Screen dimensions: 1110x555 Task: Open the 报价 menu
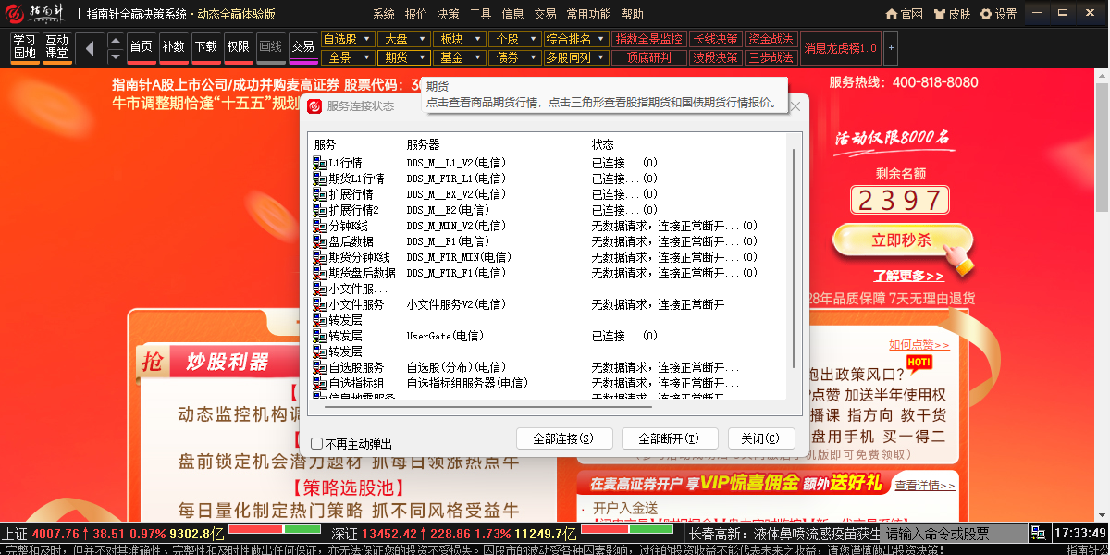point(416,14)
